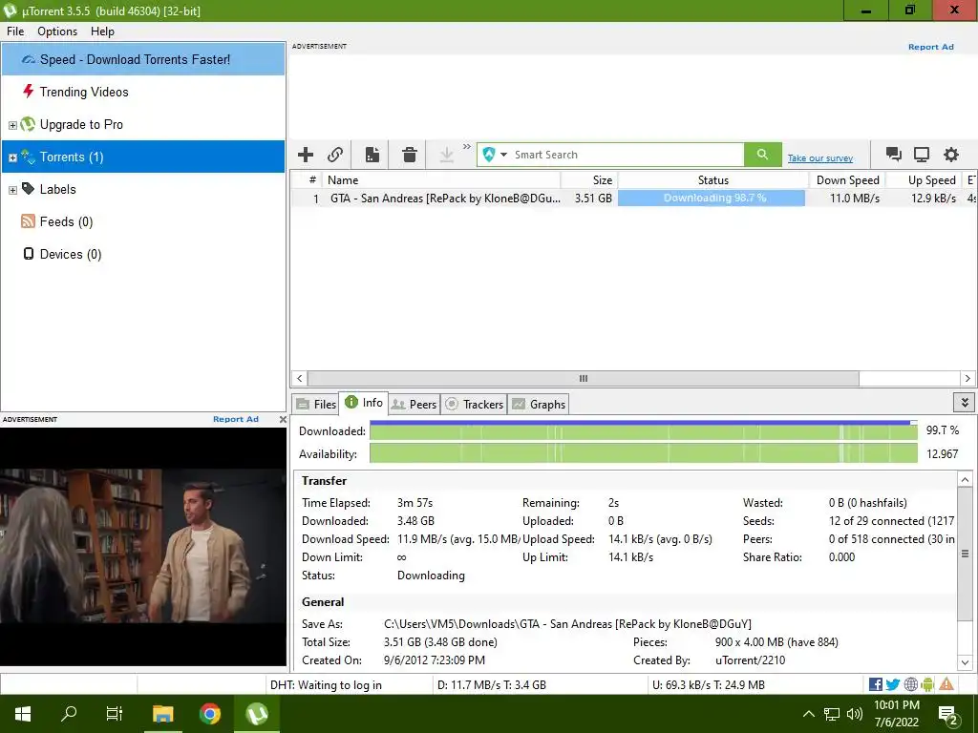The image size is (978, 733).
Task: Switch to the Trackers tab
Action: (474, 404)
